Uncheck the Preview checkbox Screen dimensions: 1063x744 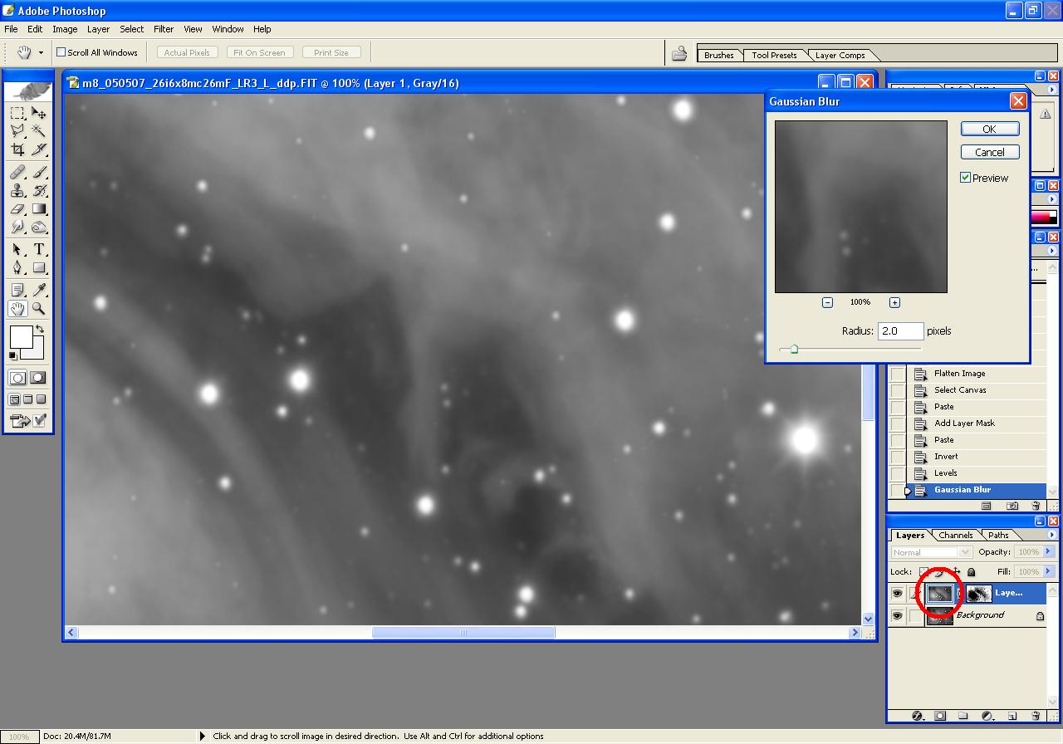(966, 178)
